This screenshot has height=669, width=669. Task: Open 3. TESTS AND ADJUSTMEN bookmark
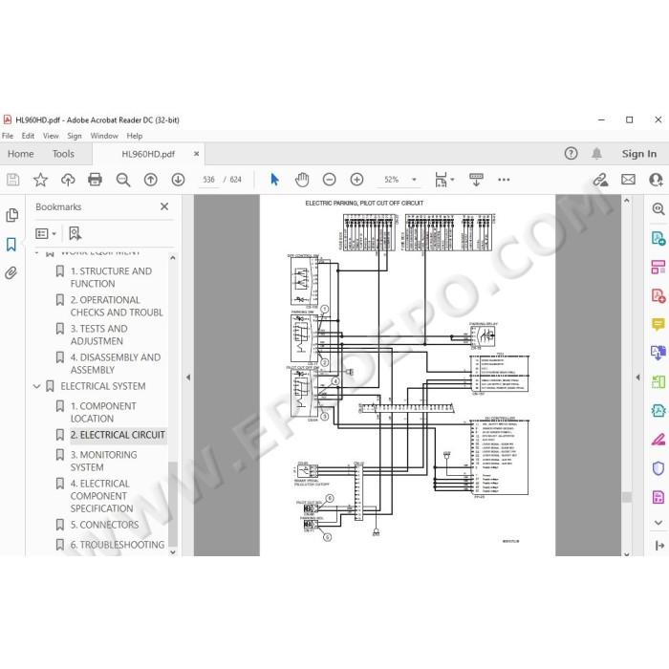(x=99, y=334)
